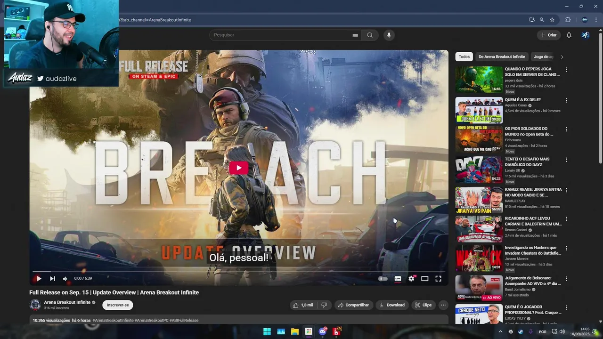Show hidden tray icons chevron
Screen dimensions: 603x339
(x=500, y=331)
